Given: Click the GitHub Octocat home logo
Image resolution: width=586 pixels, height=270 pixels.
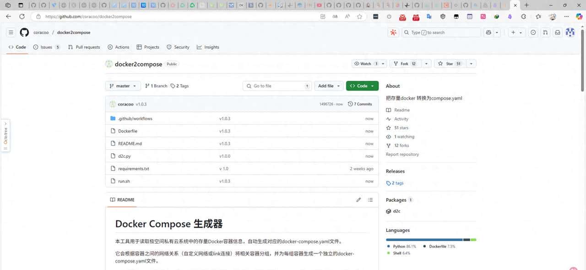Looking at the screenshot, I should [x=24, y=32].
